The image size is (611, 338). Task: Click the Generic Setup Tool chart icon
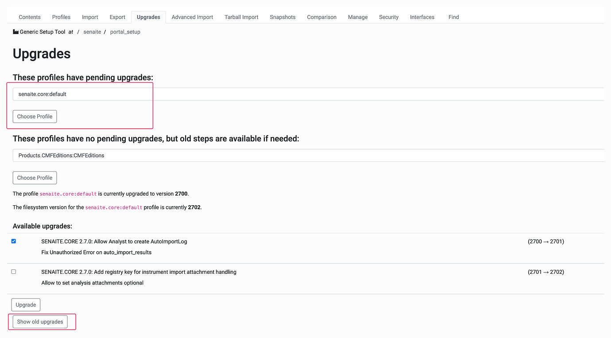pos(15,31)
